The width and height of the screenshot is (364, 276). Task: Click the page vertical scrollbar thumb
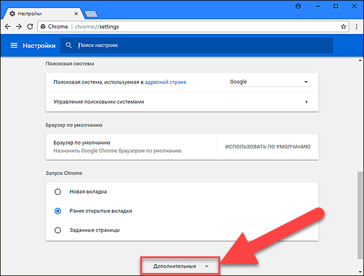pyautogui.click(x=360, y=215)
